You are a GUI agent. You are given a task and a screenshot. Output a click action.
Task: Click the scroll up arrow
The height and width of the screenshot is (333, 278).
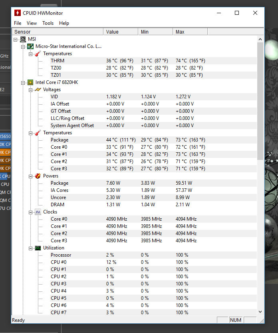click(x=260, y=39)
